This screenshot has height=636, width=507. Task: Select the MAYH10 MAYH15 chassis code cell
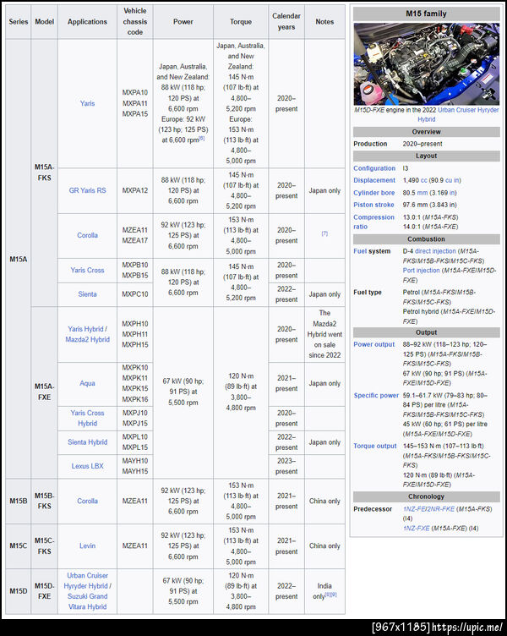click(x=135, y=466)
